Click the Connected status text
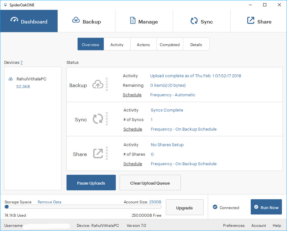Image resolution: width=287 pixels, height=231 pixels. click(x=229, y=207)
